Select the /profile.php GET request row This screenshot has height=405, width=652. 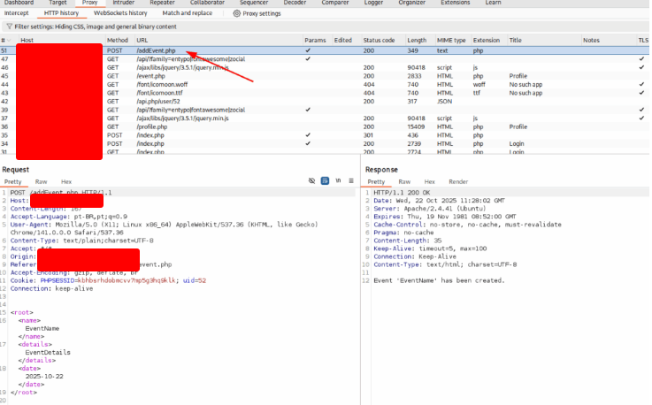coord(153,126)
